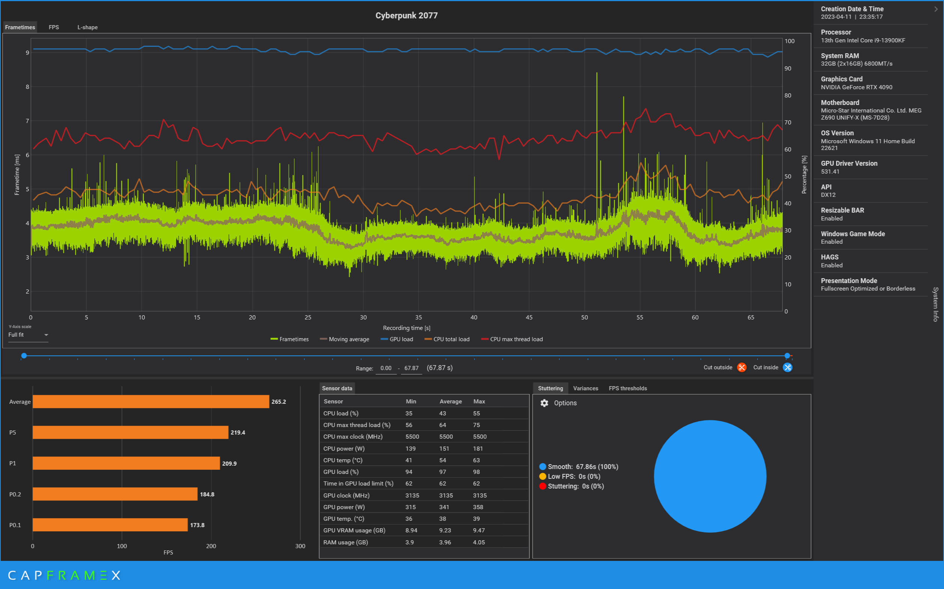Open the Y-Axis scale dropdown
This screenshot has width=944, height=589.
[x=28, y=335]
